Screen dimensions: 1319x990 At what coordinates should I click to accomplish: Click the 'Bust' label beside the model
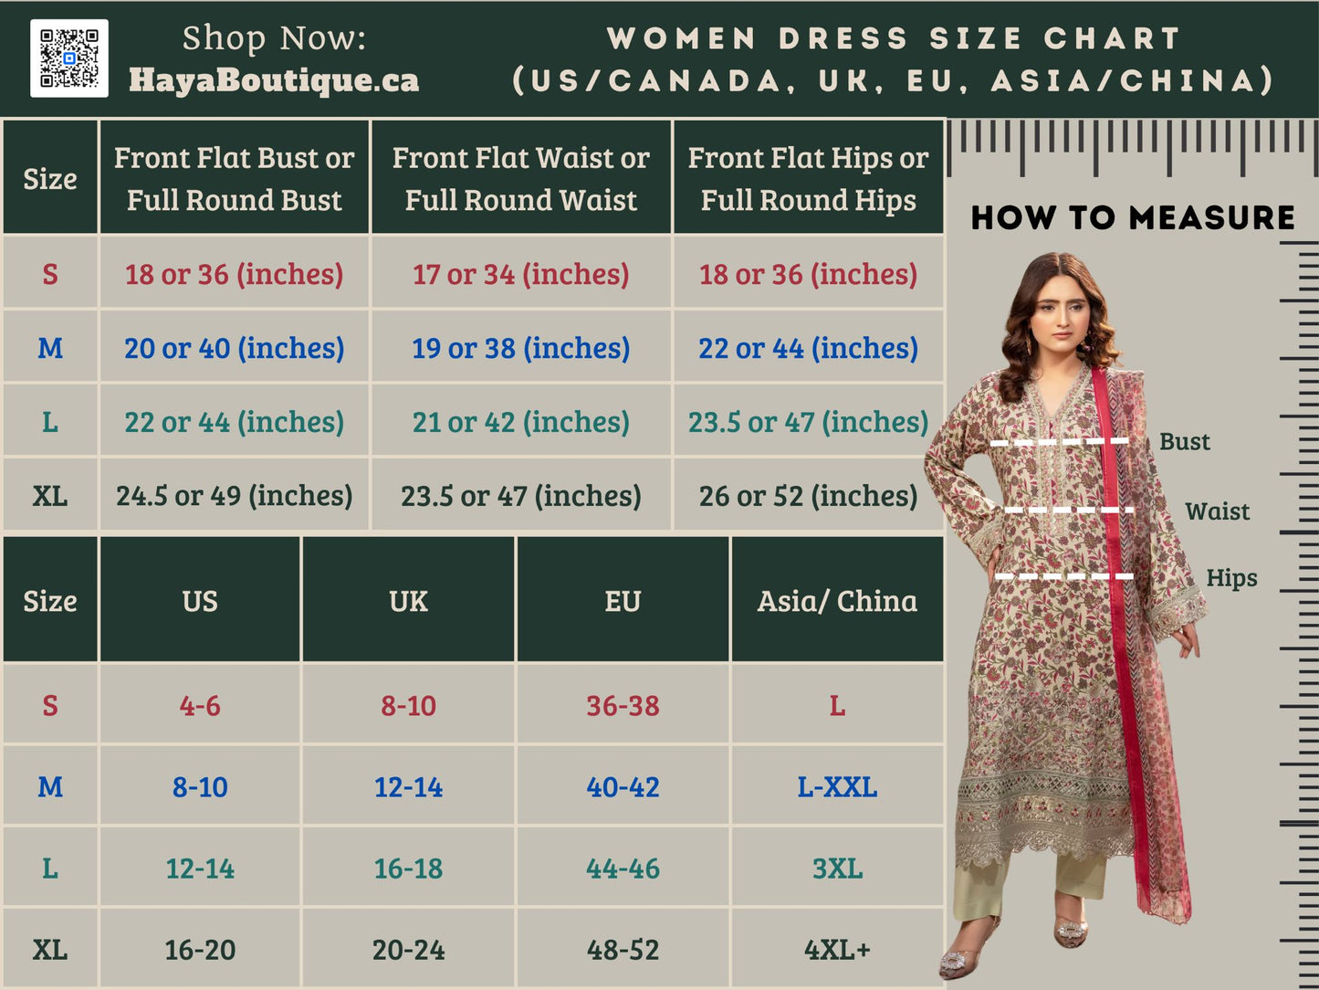pos(1184,442)
